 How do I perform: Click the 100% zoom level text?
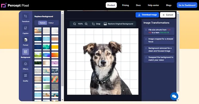click(x=80, y=24)
